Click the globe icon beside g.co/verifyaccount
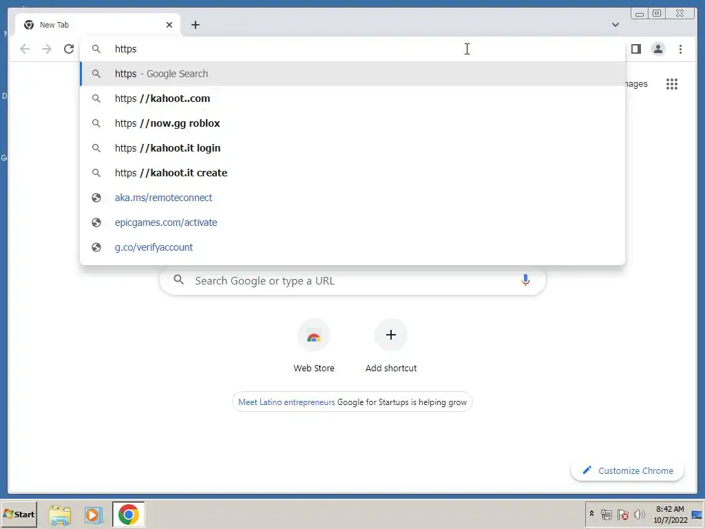This screenshot has width=705, height=529. 96,247
